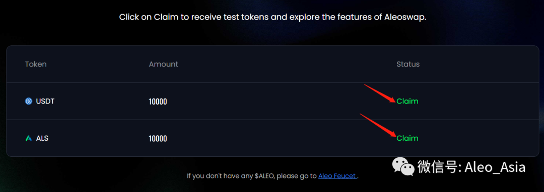This screenshot has height=192, width=544.
Task: Open the Aleo Feucet link
Action: click(x=337, y=176)
